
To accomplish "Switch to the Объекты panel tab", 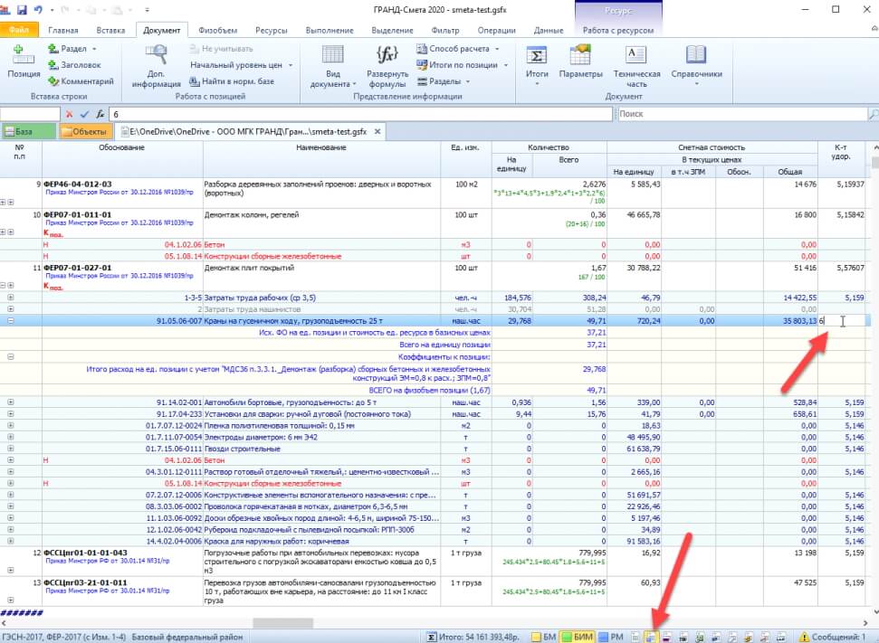I will (x=85, y=132).
